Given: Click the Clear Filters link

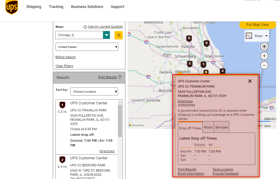Looking at the screenshot, I should point(64,66).
